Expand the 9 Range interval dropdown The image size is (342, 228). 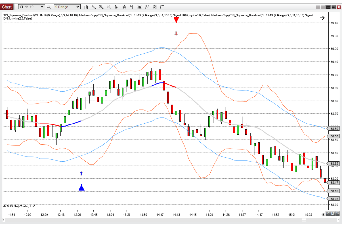[x=67, y=7]
